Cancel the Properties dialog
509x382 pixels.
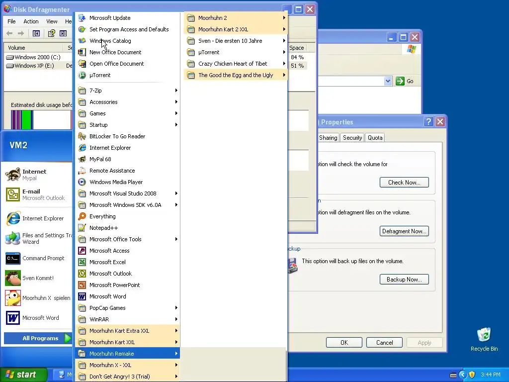(384, 342)
